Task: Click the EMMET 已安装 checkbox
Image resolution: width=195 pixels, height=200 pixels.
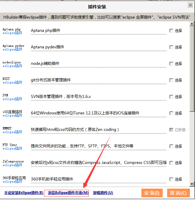Action: (x=171, y=130)
